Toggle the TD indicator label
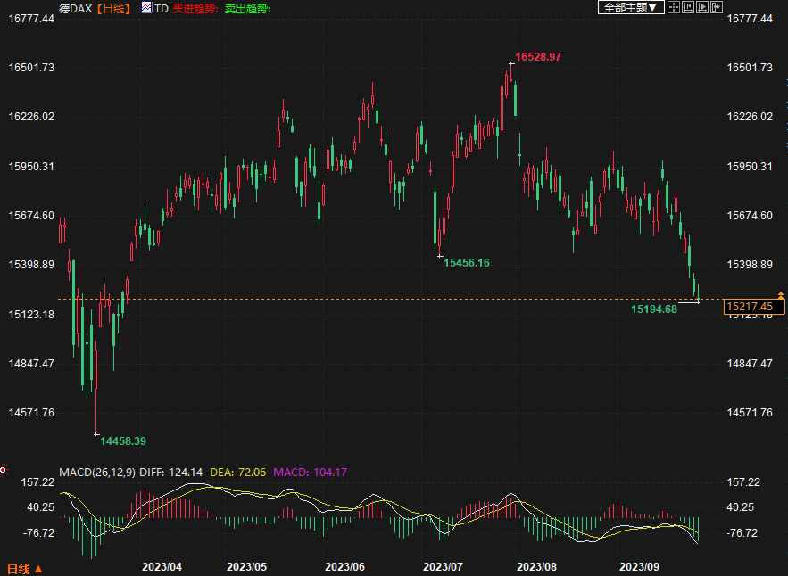This screenshot has height=576, width=788. tap(162, 8)
